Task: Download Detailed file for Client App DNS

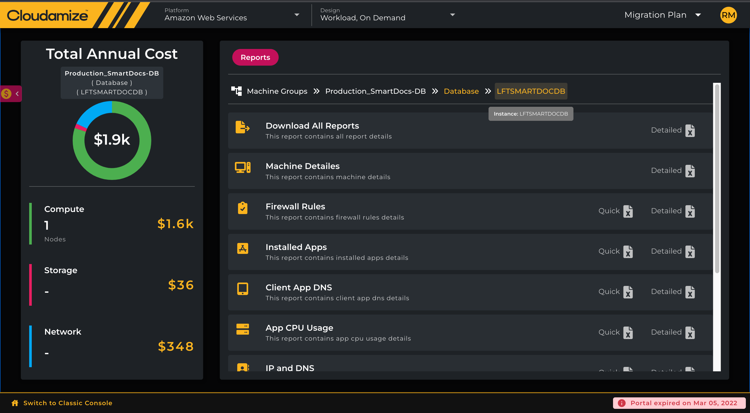Action: (x=690, y=292)
